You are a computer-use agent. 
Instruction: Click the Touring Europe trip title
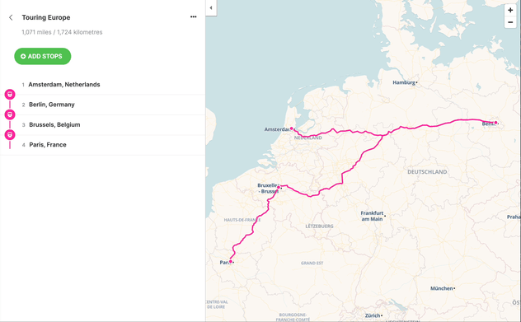(46, 17)
